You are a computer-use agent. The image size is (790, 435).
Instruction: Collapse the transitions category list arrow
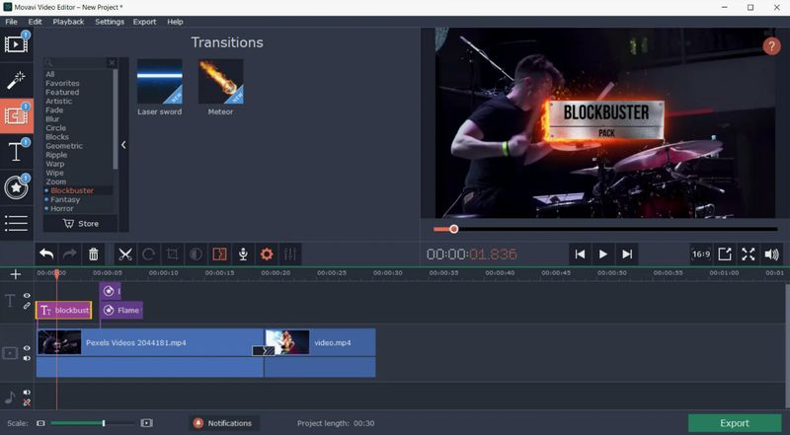(123, 145)
